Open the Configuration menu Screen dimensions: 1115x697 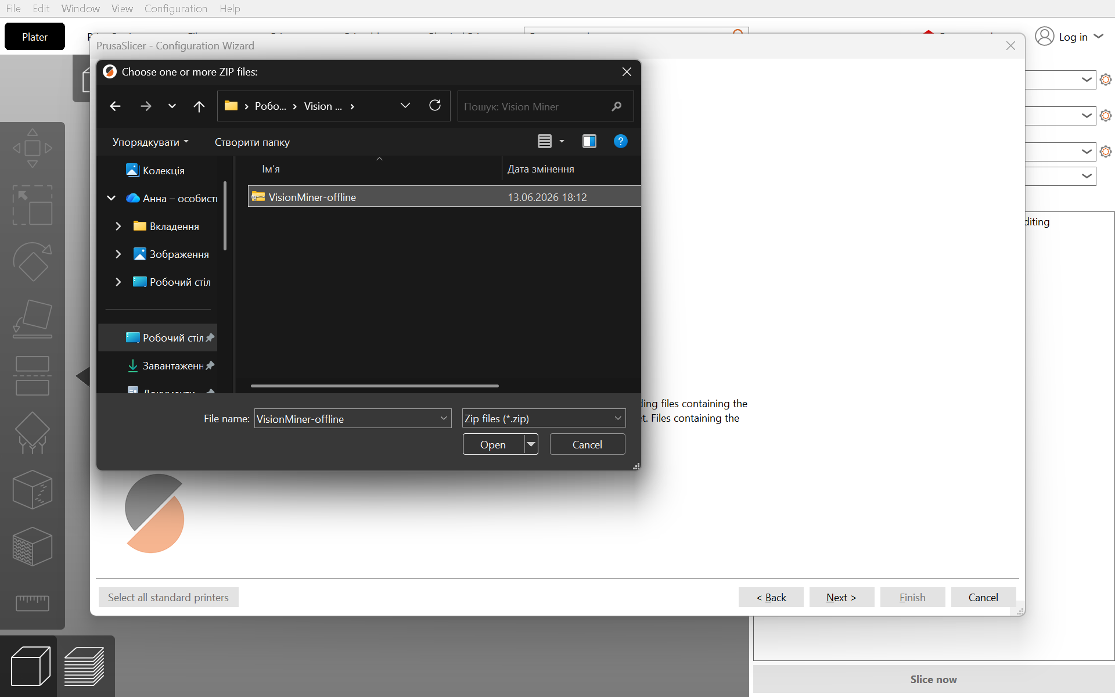(176, 8)
